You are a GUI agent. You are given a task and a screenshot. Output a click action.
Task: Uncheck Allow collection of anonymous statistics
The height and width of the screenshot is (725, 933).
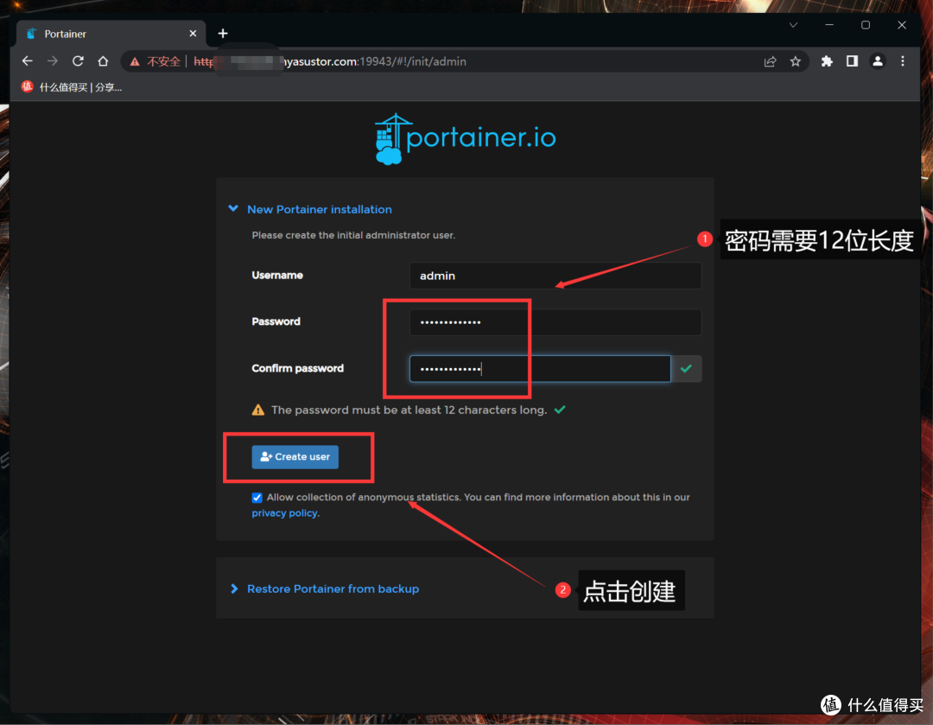pos(257,498)
